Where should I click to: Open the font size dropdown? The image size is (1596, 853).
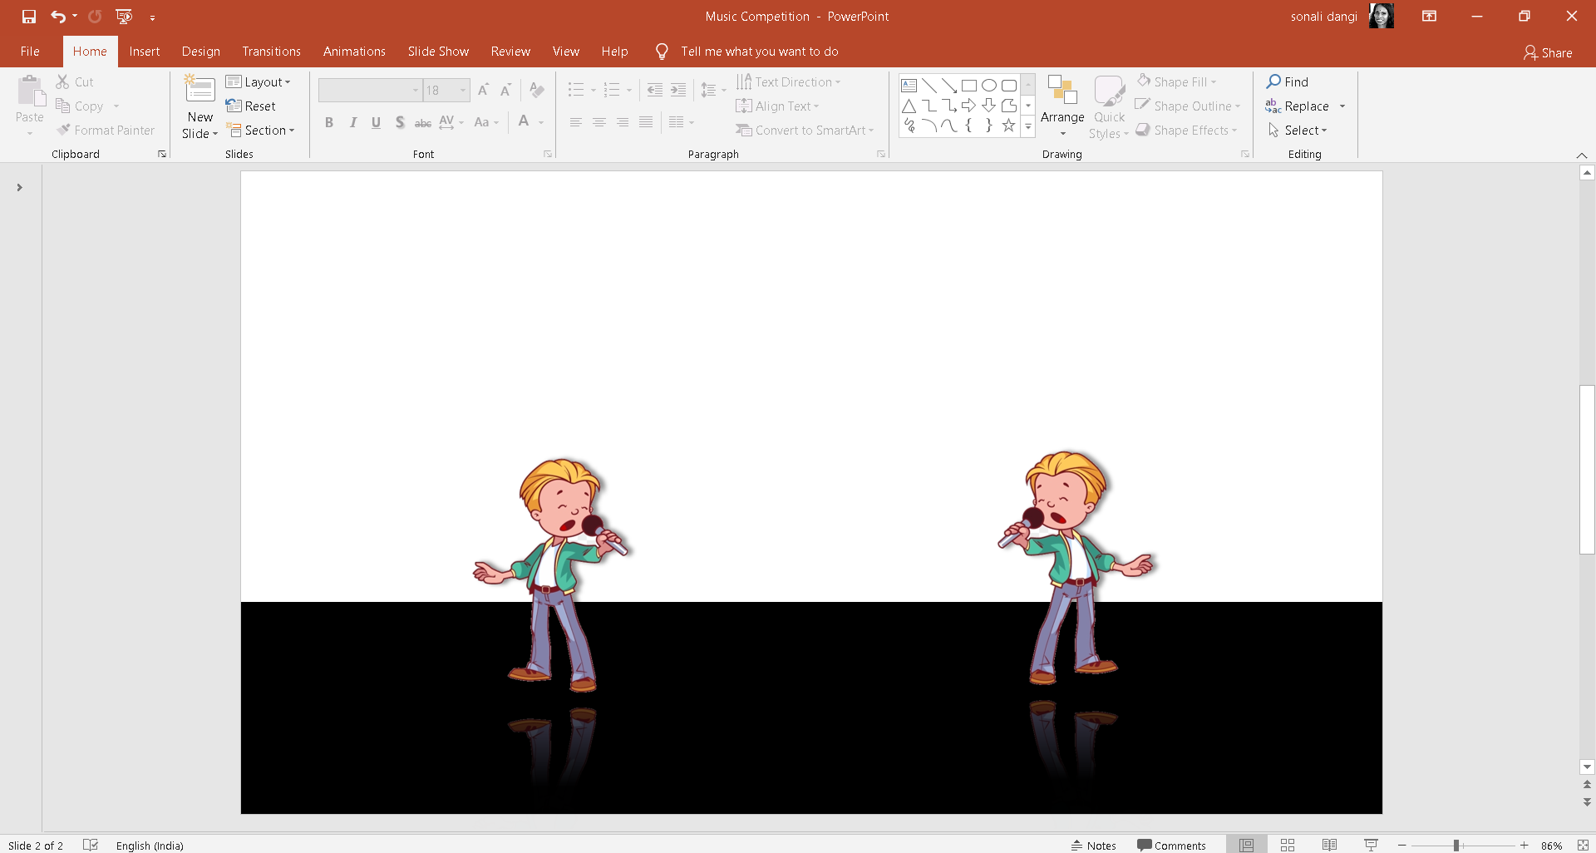[463, 90]
